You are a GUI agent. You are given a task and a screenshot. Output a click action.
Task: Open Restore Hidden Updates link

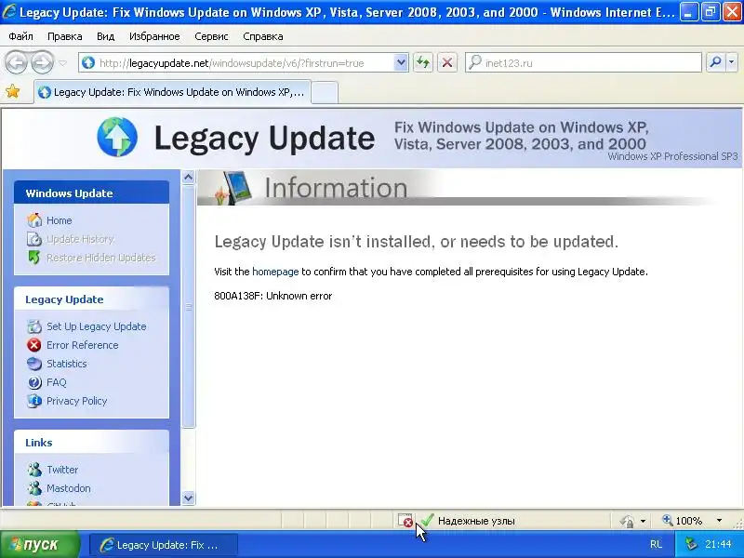[101, 258]
